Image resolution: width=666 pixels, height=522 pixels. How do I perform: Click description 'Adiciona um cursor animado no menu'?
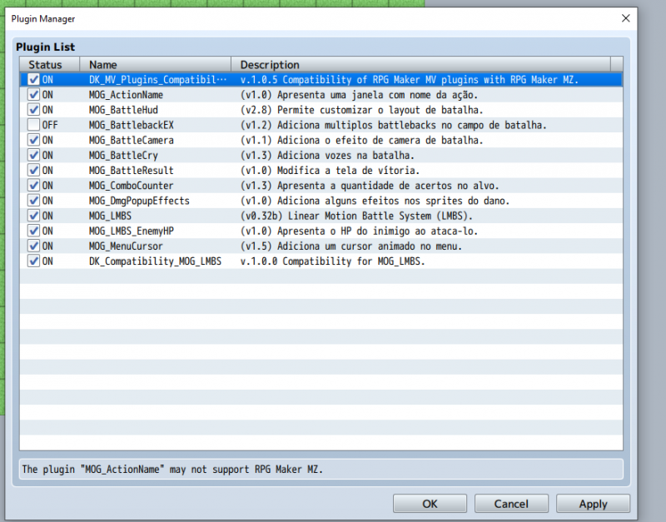[370, 246]
